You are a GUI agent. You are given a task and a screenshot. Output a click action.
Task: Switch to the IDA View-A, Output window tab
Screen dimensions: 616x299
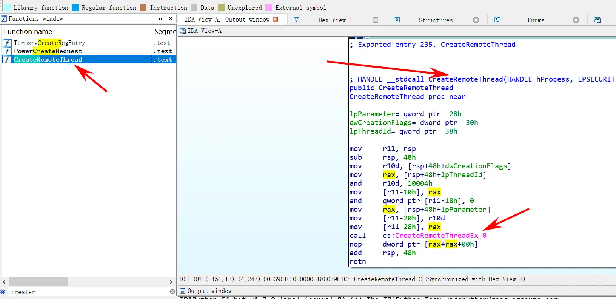click(227, 19)
